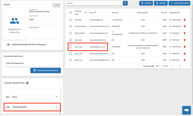Click trash icon for Kyle Cornelison

[x=185, y=33]
